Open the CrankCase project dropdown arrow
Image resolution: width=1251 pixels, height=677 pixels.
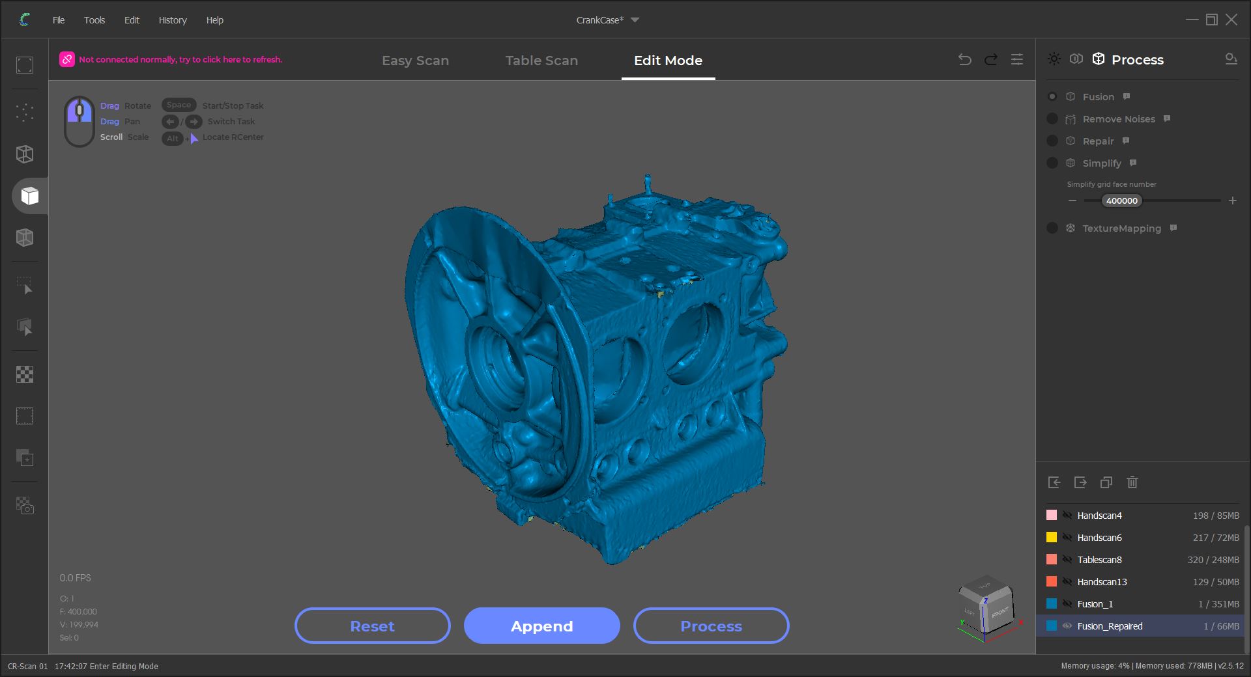tap(635, 20)
